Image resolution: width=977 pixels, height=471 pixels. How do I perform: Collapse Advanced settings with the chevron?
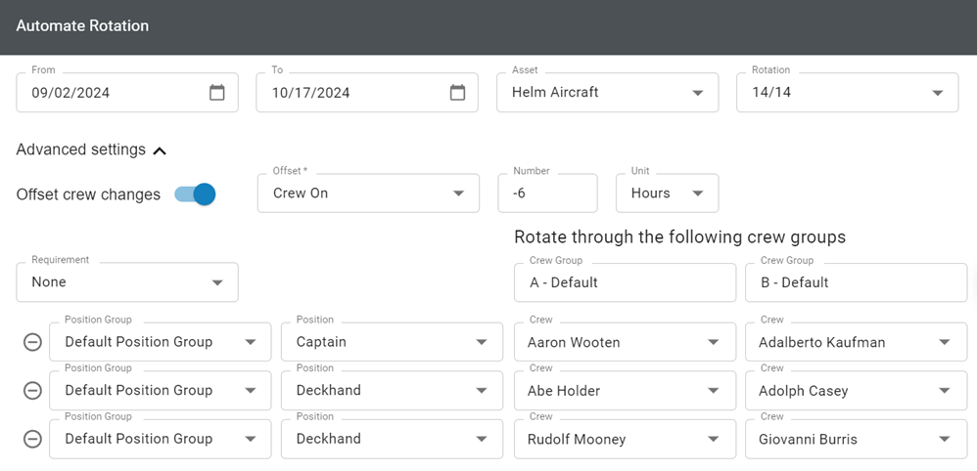point(160,150)
